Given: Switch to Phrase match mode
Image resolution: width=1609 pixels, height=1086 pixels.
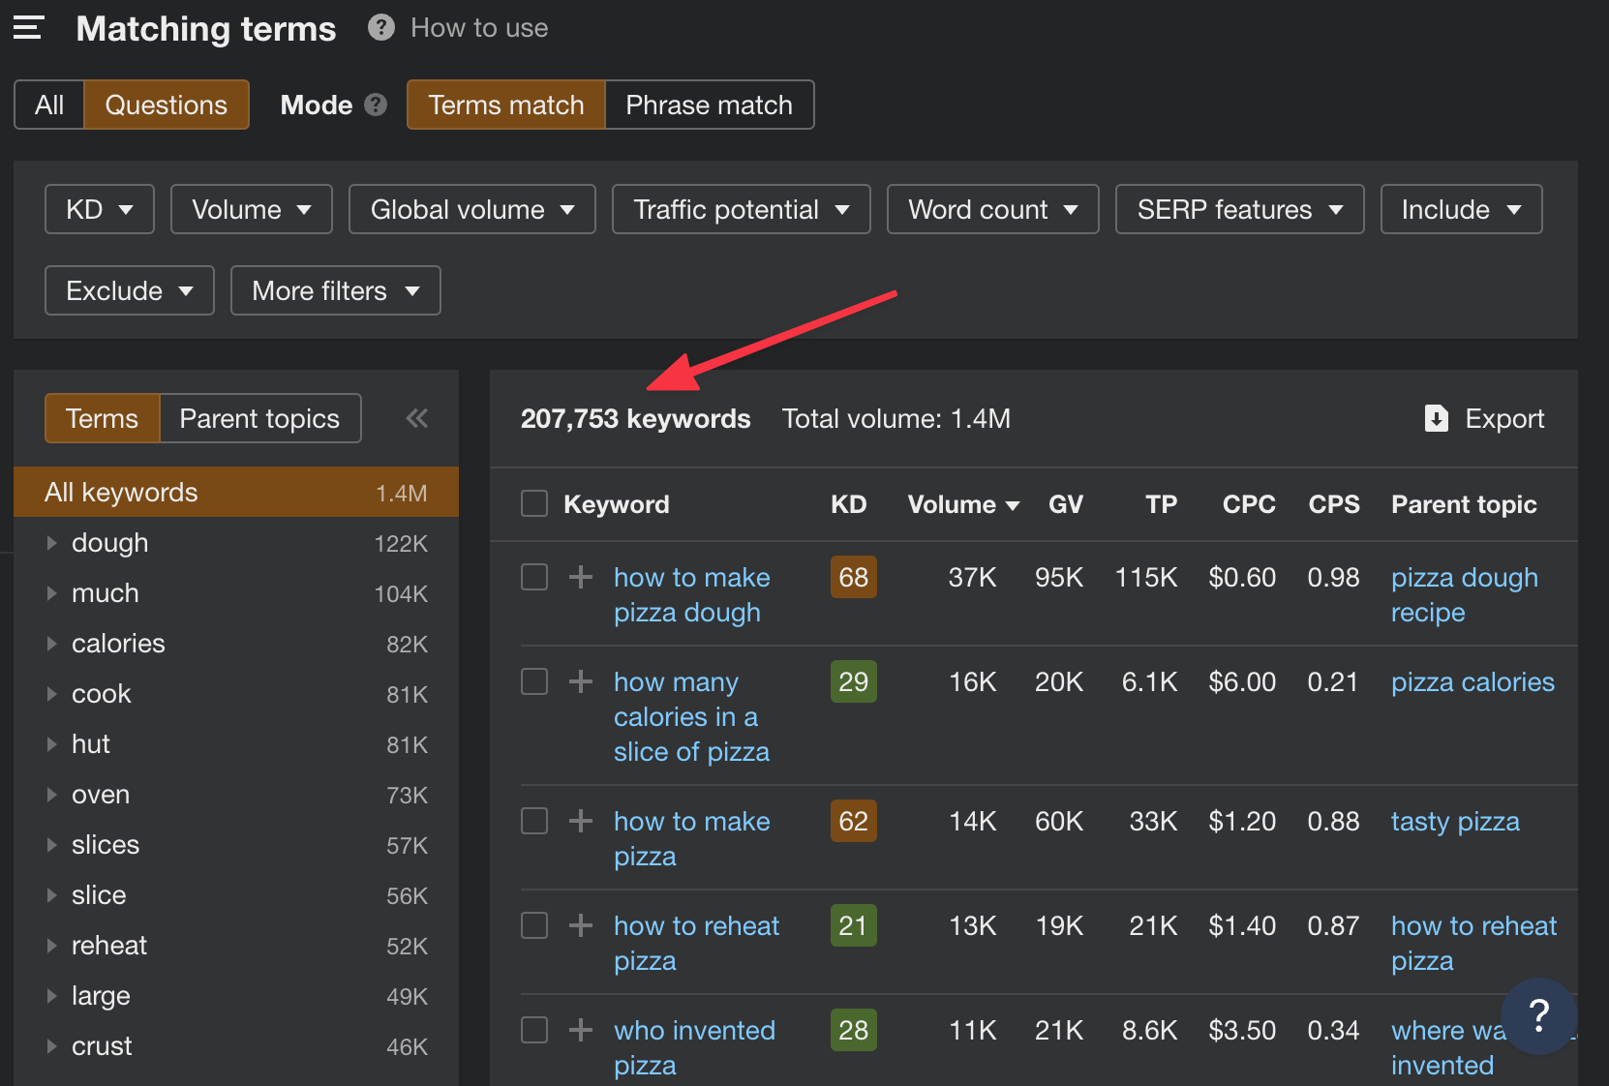Looking at the screenshot, I should 710,105.
